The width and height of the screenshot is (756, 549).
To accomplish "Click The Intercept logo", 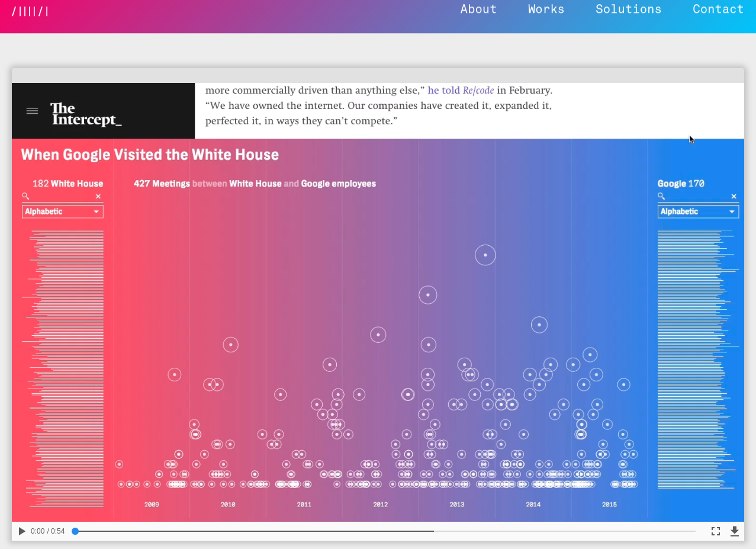I will pos(86,114).
